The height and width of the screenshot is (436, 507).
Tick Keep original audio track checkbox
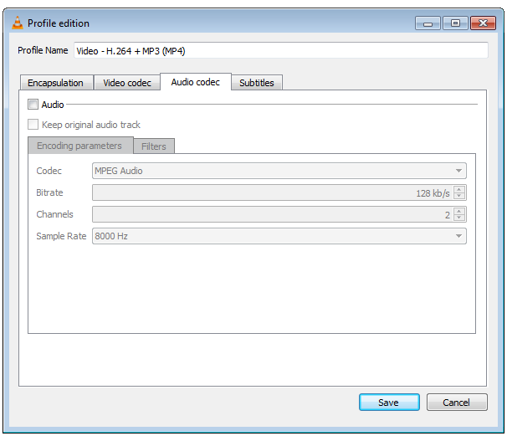33,125
